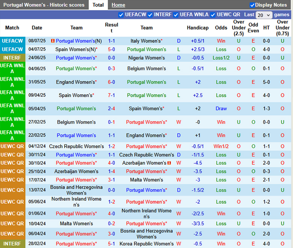Image resolution: width=293 pixels, height=248 pixels.
Task: Click handicap +0.5/1 in Italy row
Action: [x=198, y=41]
